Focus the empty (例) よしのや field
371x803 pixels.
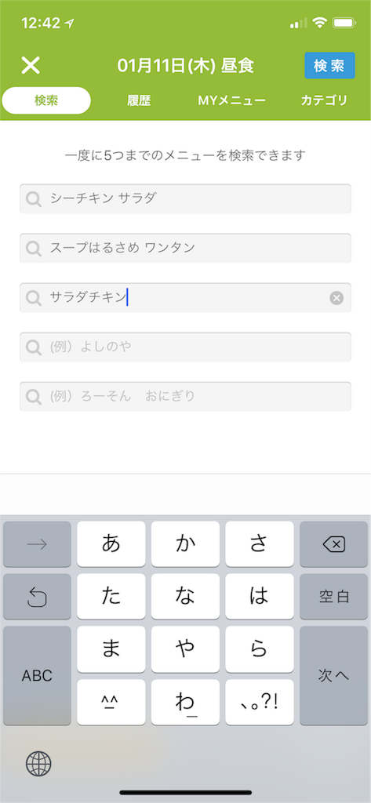pyautogui.click(x=185, y=347)
